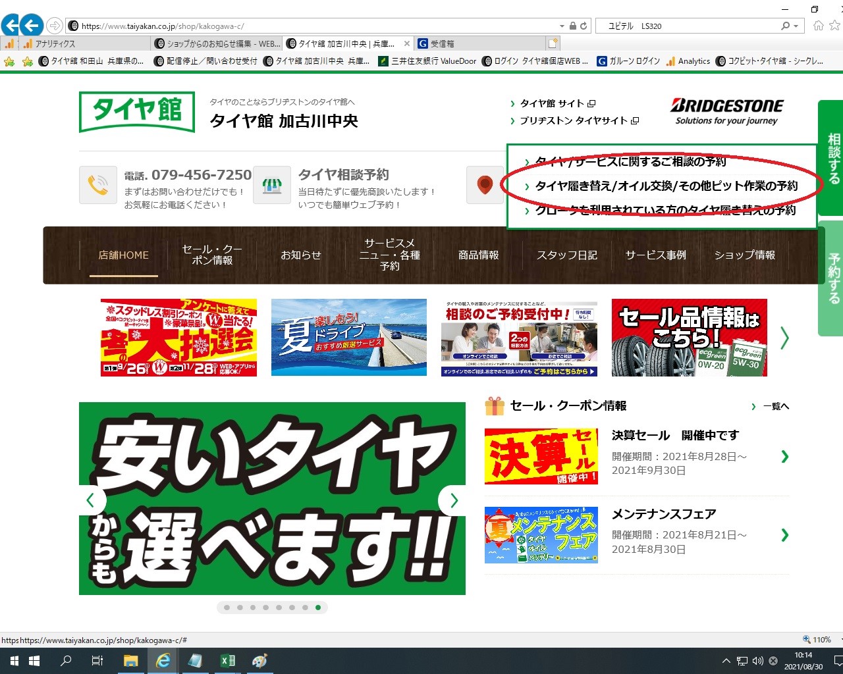This screenshot has height=674, width=843.
Task: Refresh the page with the reload icon
Action: [584, 26]
